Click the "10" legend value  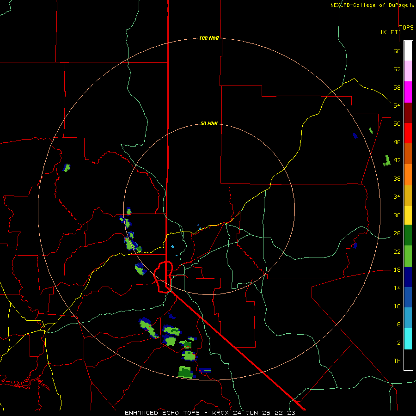coord(397,306)
